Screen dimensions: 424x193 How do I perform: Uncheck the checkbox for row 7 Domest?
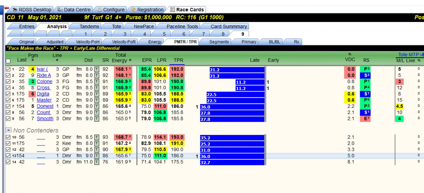pos(8,106)
